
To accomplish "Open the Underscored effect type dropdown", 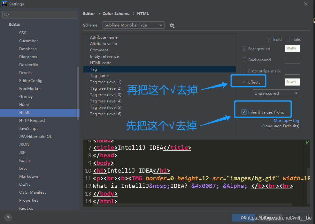I will click(276, 93).
